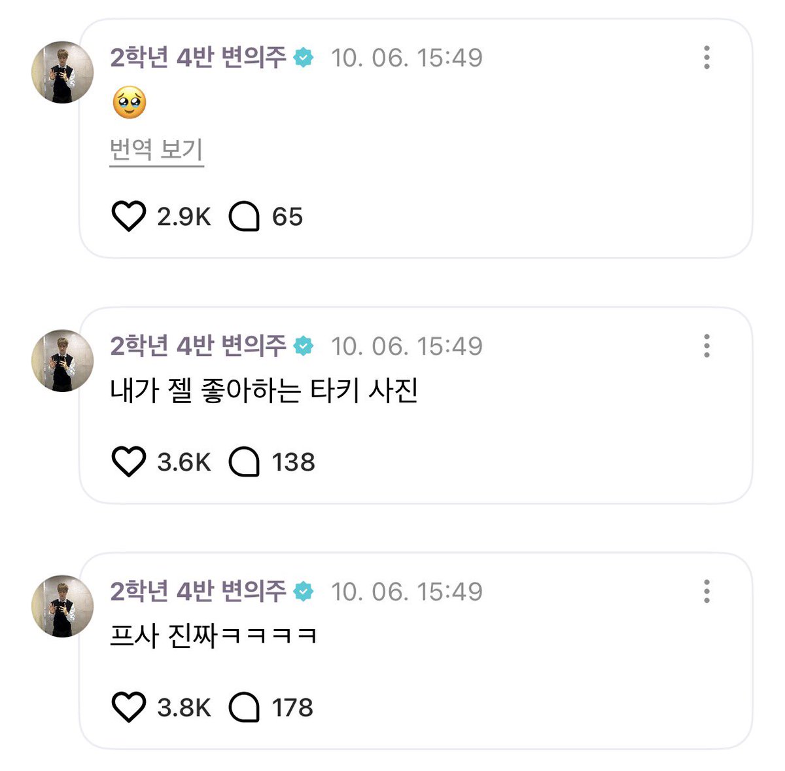This screenshot has width=785, height=771.
Task: Click verified badge on the 프사 진짜 post
Action: [303, 592]
